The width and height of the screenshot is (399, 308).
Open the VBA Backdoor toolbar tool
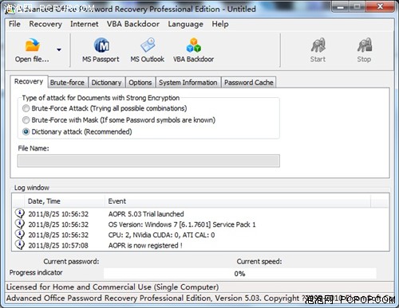[193, 50]
